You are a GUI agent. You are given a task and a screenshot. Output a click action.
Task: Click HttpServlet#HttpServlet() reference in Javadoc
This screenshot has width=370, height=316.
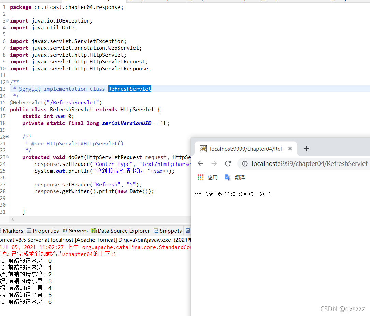(85, 143)
